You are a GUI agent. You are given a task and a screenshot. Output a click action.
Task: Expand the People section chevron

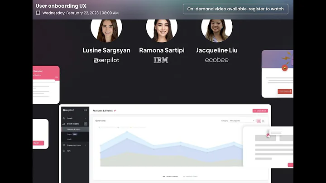(86, 118)
